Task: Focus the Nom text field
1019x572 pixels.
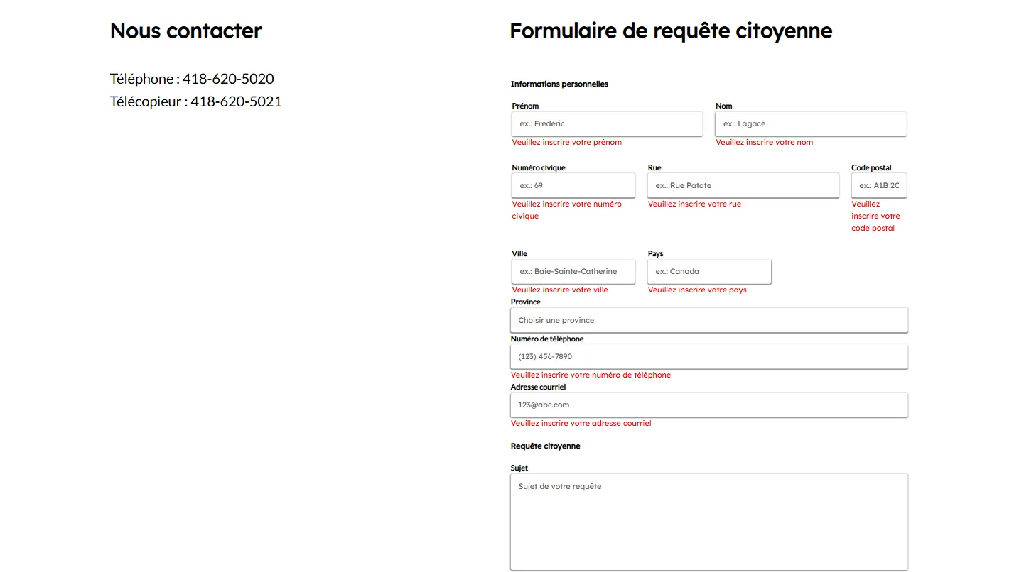Action: (x=811, y=124)
